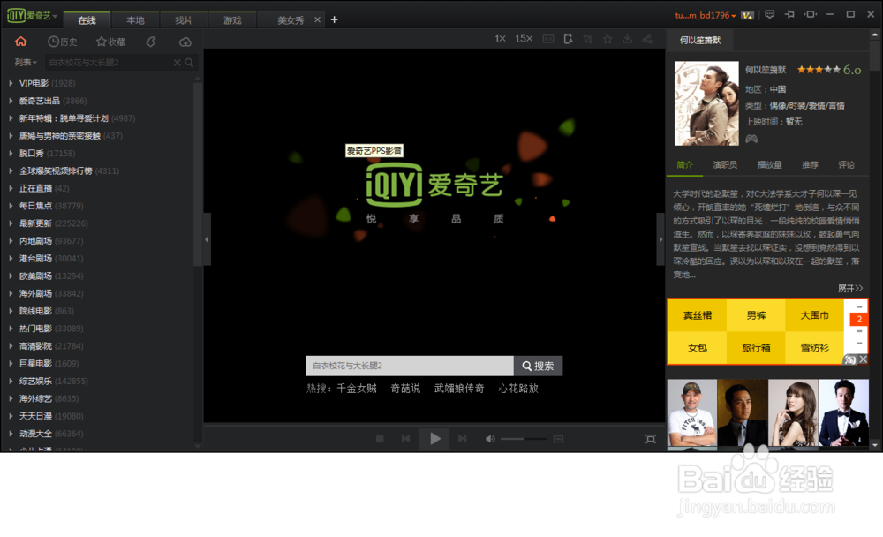Click the mini player mode icon

[x=811, y=15]
